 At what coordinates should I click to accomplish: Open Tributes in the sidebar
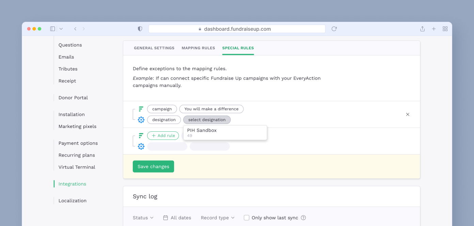(x=68, y=69)
